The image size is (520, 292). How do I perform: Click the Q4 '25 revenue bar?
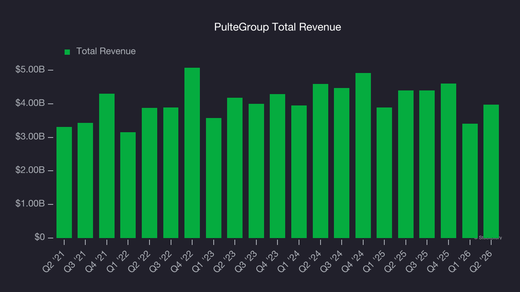(x=448, y=161)
